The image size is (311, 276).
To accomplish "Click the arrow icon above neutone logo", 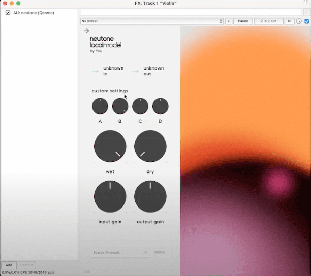I will pos(86,31).
